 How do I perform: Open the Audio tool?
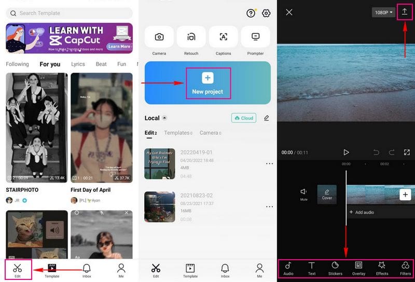click(288, 269)
